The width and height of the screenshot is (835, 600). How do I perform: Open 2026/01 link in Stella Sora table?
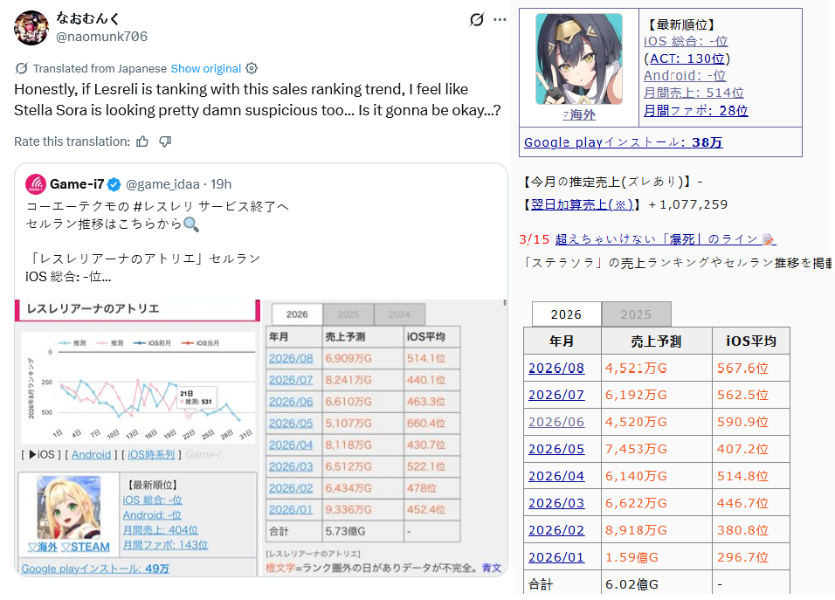tap(556, 557)
